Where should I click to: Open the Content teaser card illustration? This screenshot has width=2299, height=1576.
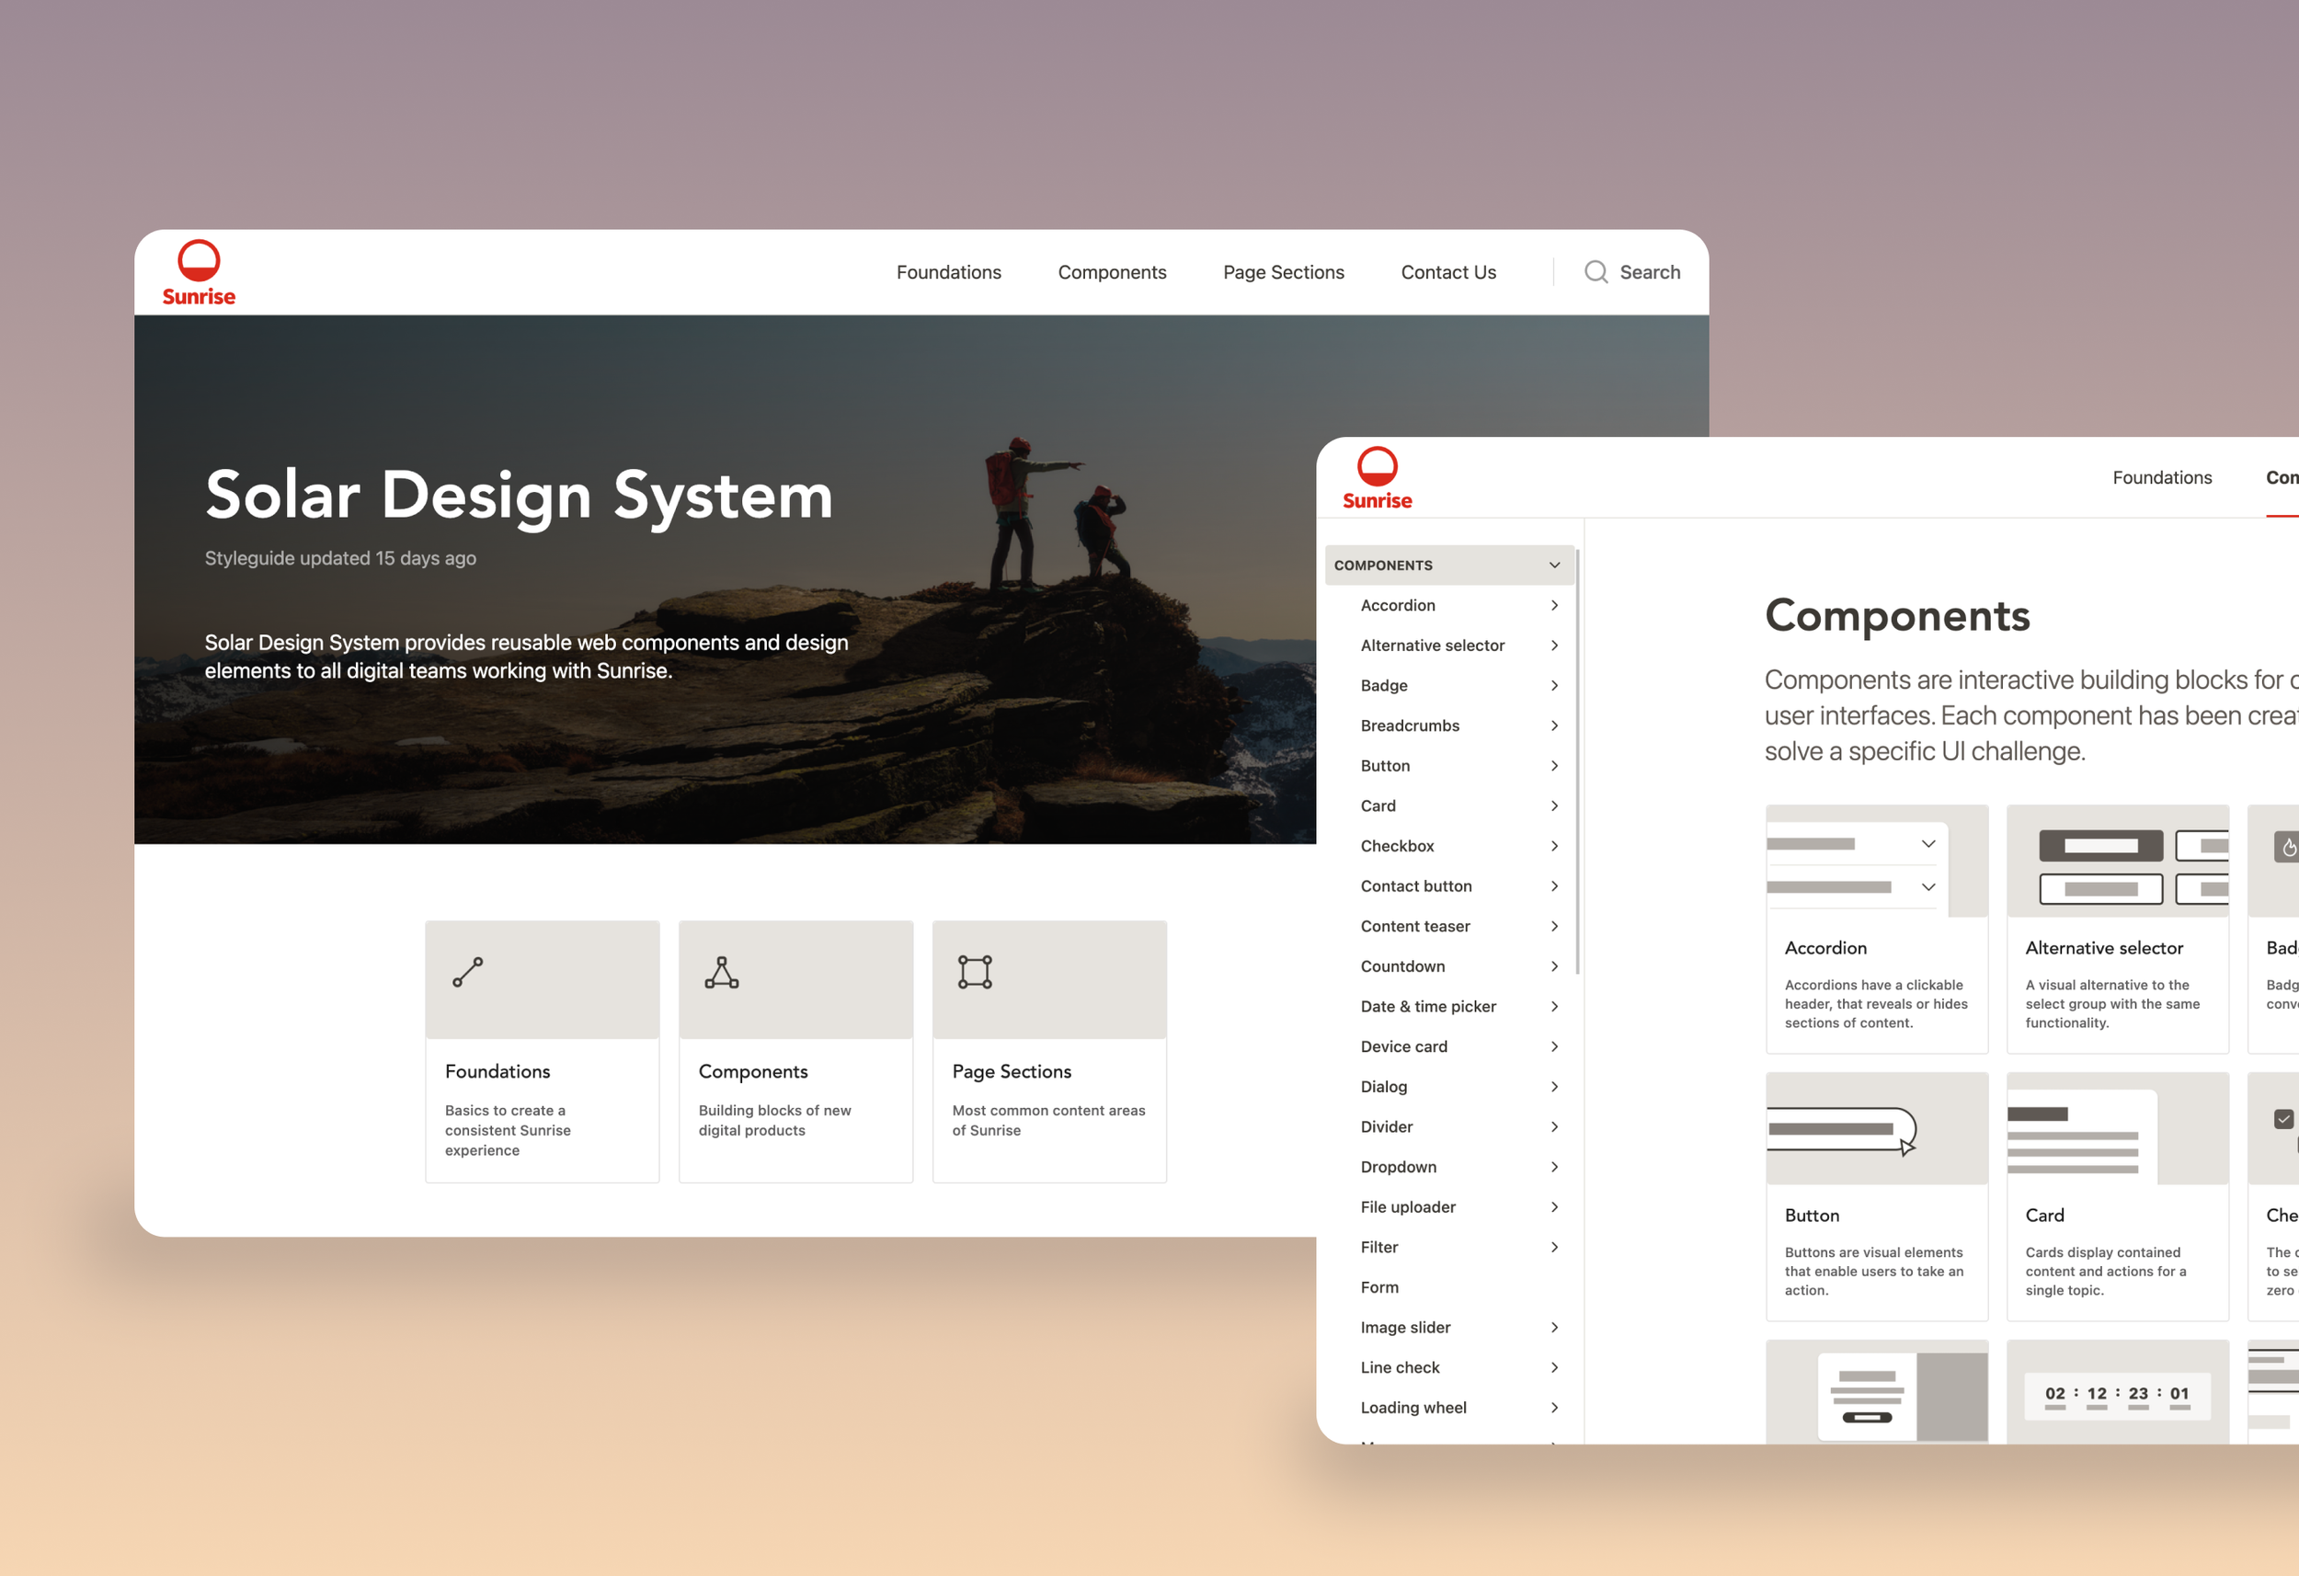(x=1877, y=1392)
